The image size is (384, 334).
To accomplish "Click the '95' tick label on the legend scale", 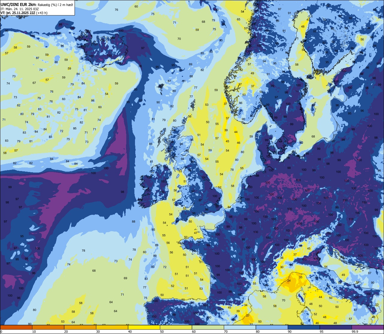I will pyautogui.click(x=322, y=331).
